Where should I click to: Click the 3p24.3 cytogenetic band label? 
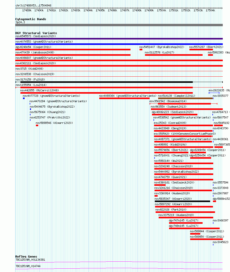click(20, 22)
